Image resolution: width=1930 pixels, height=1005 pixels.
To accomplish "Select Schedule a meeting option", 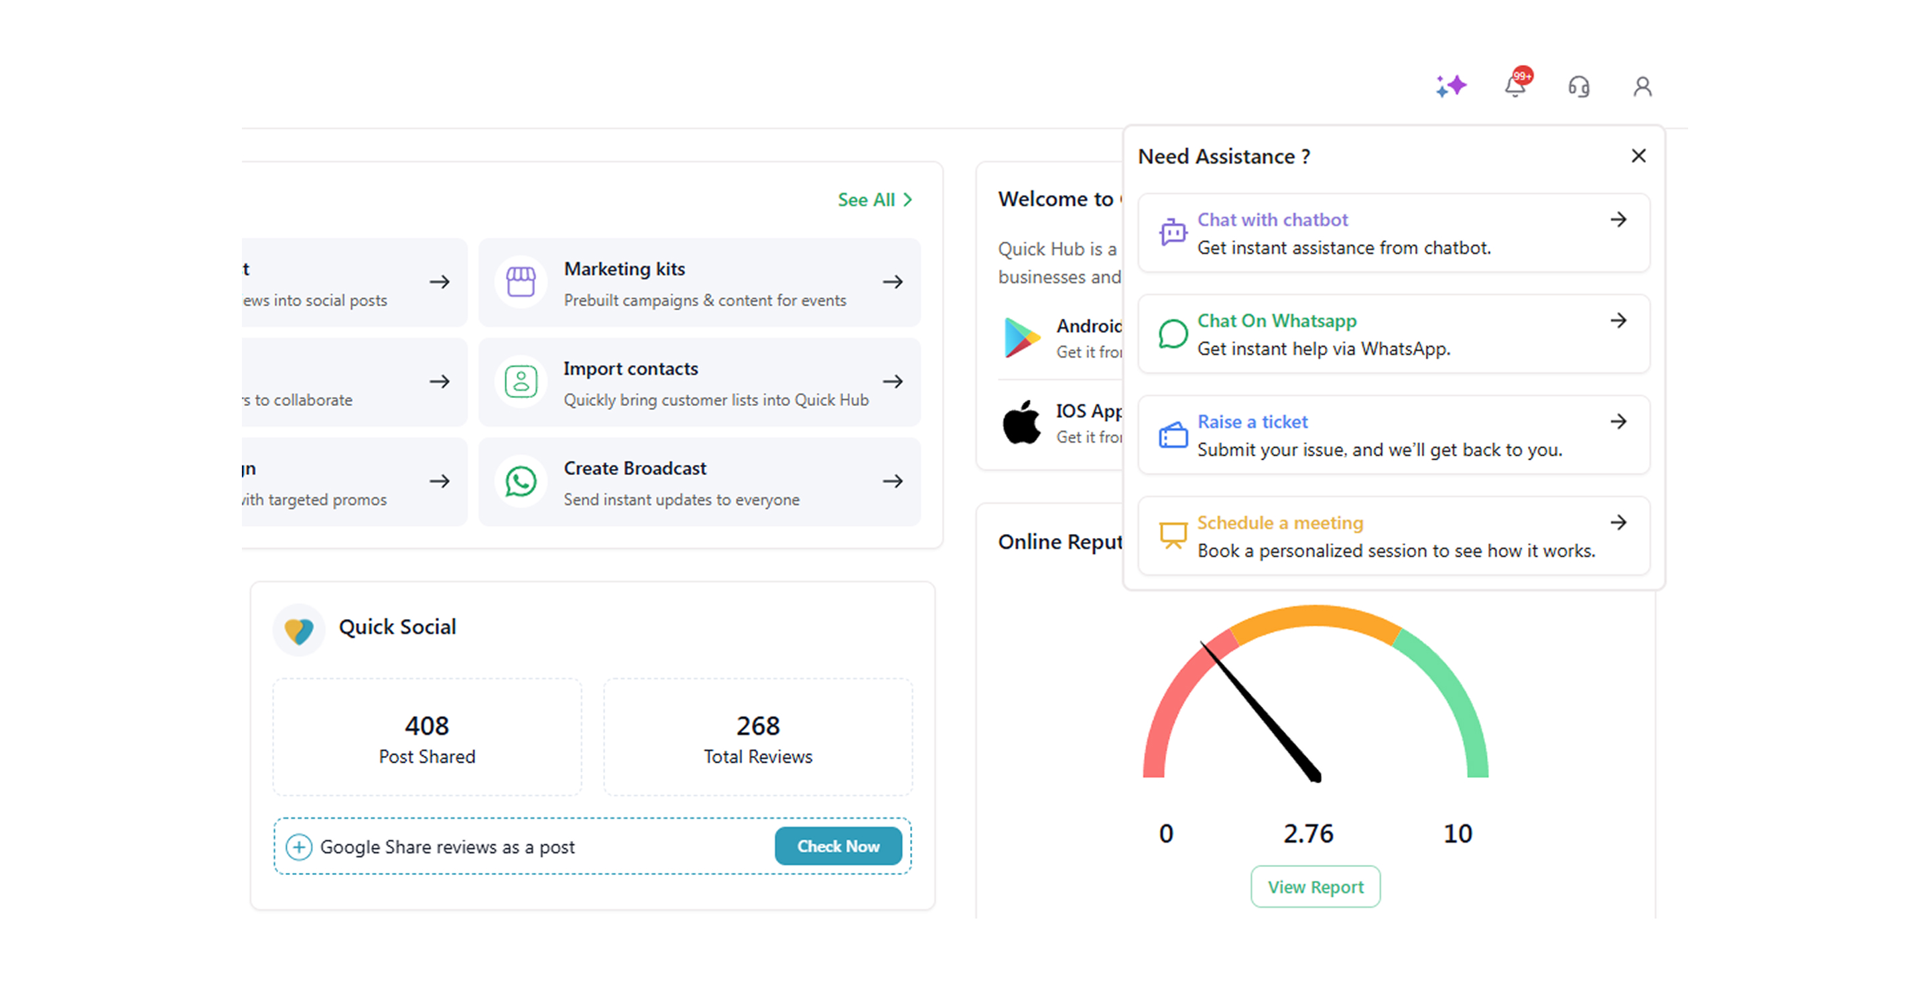I will 1280,523.
